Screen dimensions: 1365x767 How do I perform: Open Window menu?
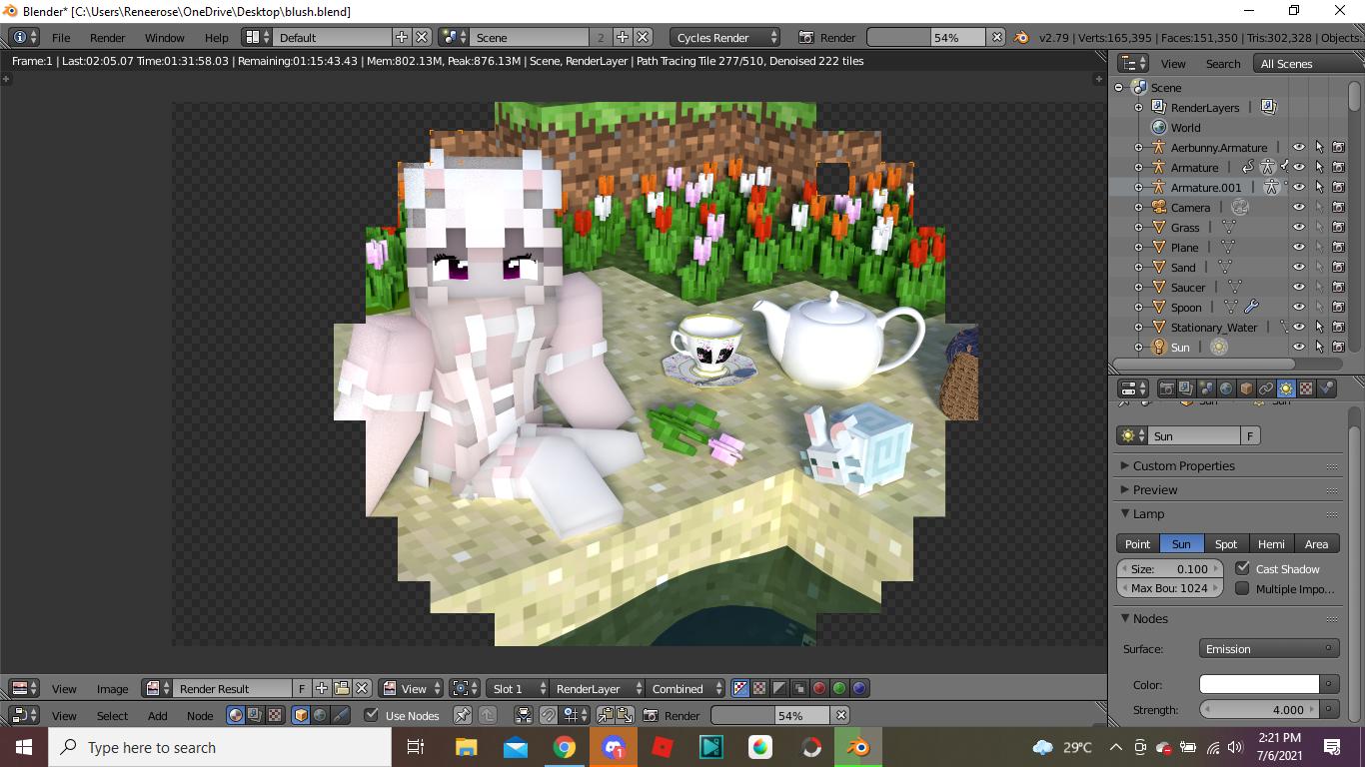pyautogui.click(x=164, y=37)
